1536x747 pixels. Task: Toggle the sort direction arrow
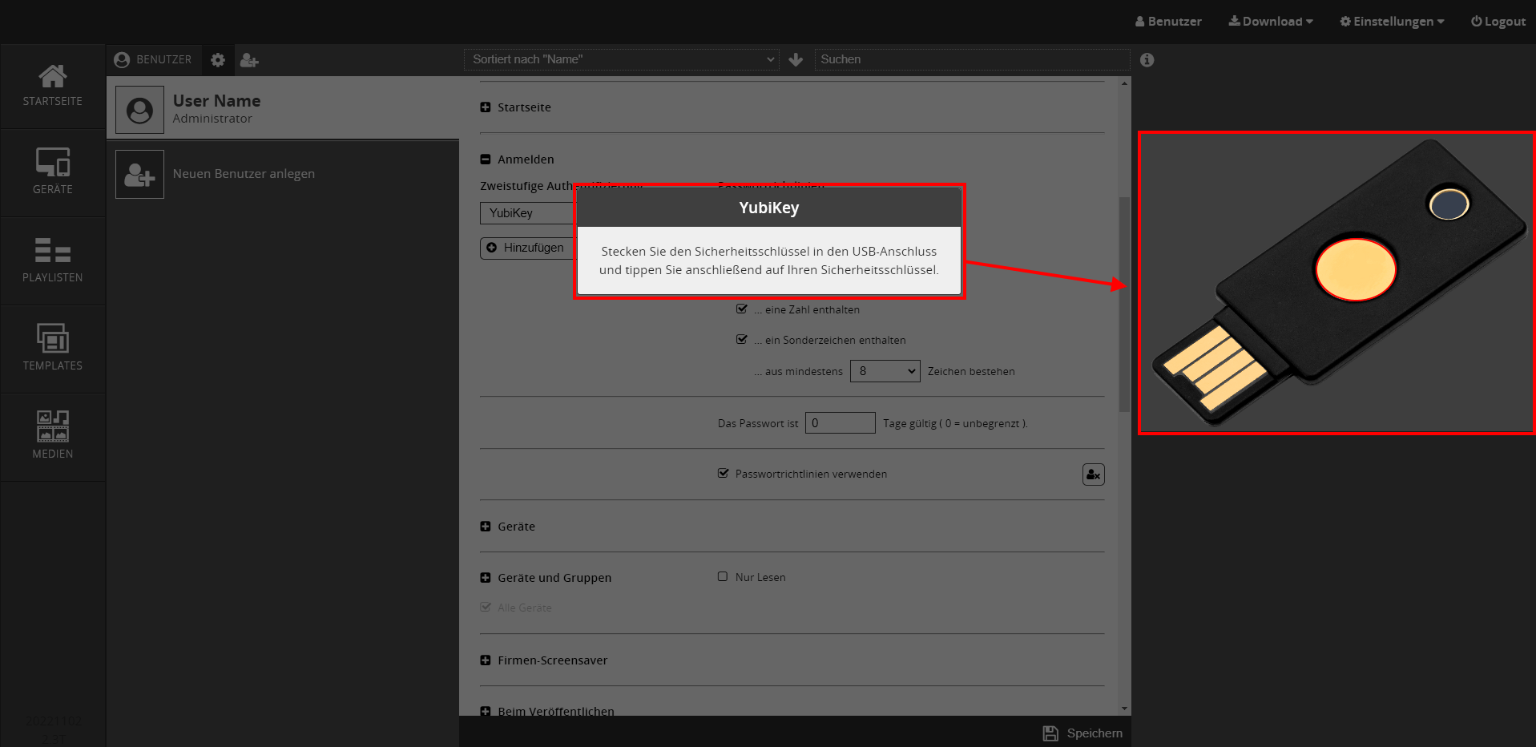[796, 60]
